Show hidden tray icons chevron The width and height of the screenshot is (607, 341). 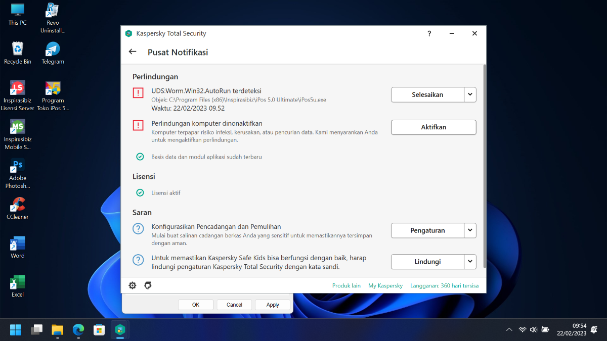[x=509, y=330]
